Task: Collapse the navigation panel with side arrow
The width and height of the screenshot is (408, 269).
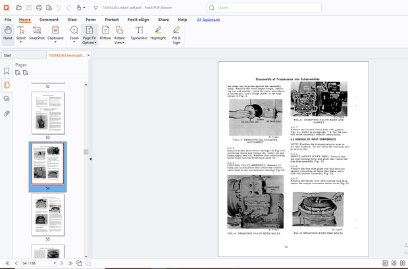Action: pos(91,159)
